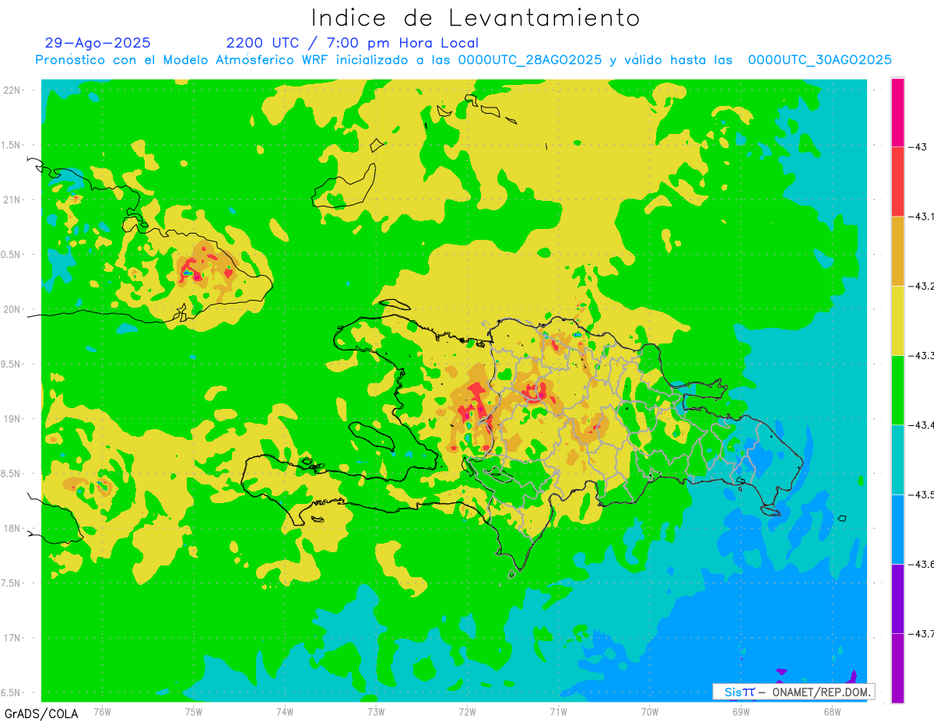Click the '74W' longitude label
The image size is (934, 722).
pyautogui.click(x=285, y=711)
